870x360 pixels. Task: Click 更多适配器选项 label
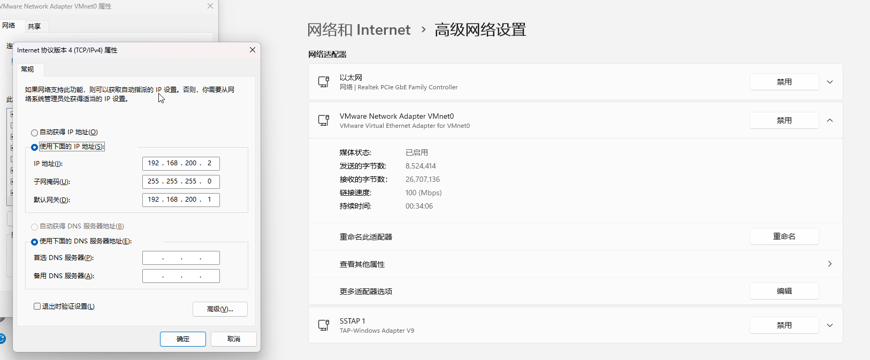(x=366, y=292)
